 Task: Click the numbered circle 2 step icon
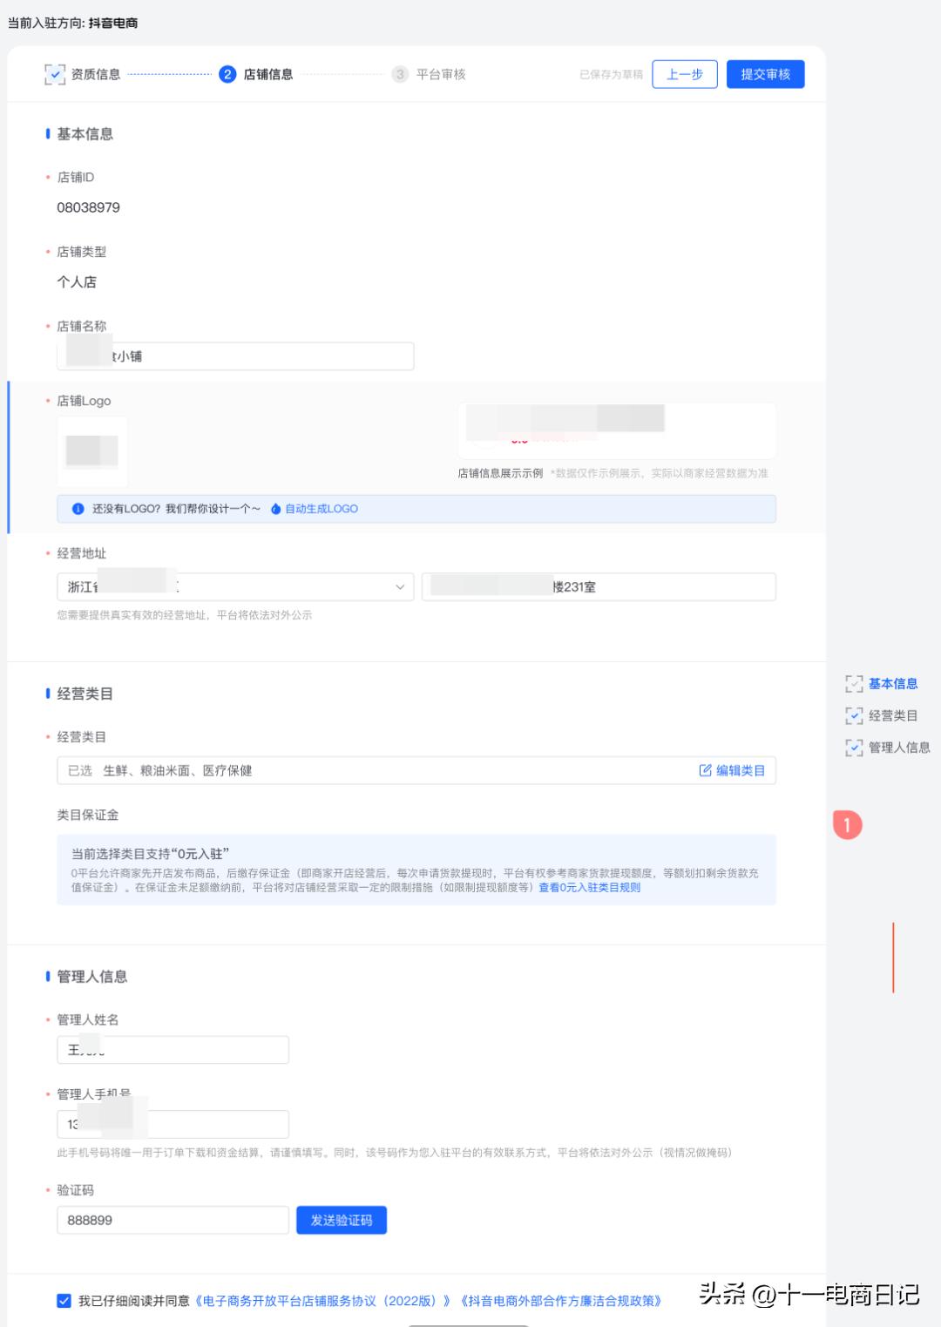pos(227,74)
